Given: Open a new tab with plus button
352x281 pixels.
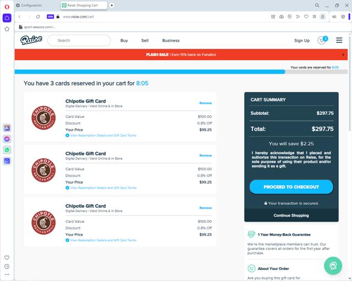Looking at the screenshot, I should click(112, 5).
